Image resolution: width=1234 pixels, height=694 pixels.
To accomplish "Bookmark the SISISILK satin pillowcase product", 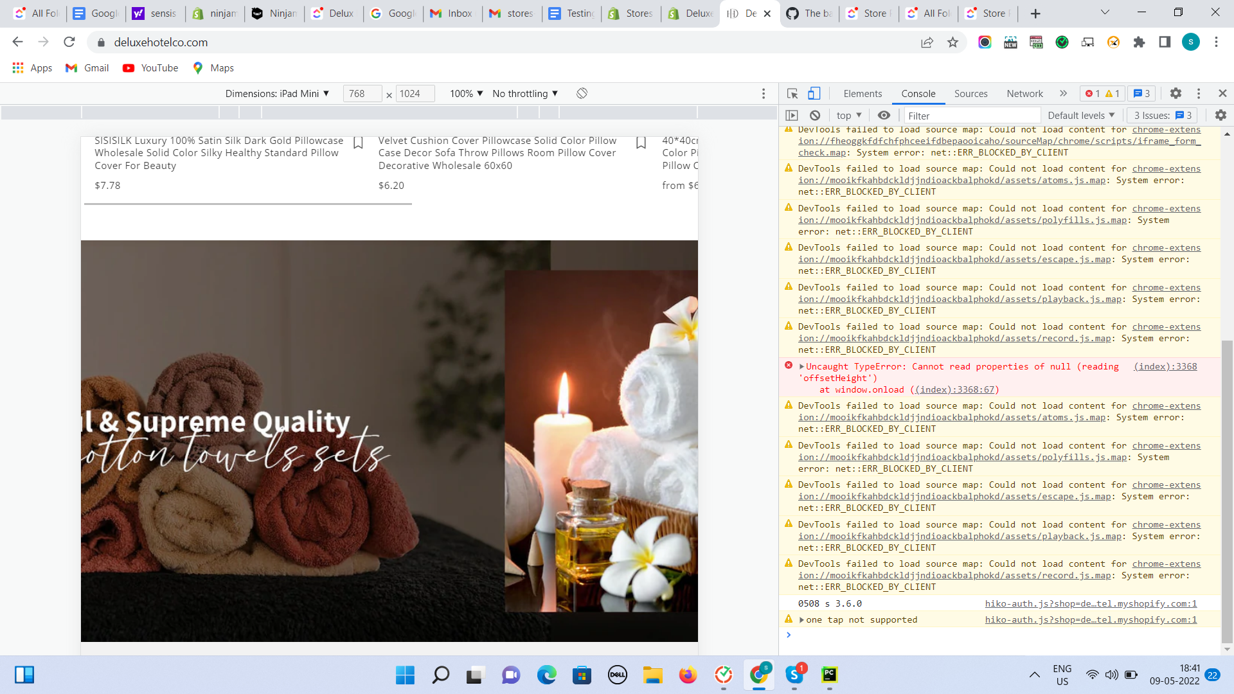I will pos(358,143).
